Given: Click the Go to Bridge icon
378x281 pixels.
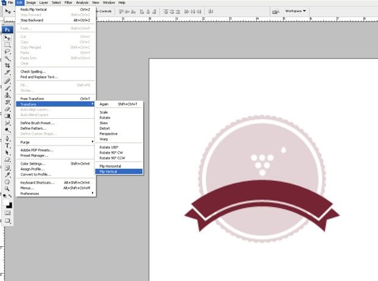Looking at the screenshot, I should coord(277,11).
